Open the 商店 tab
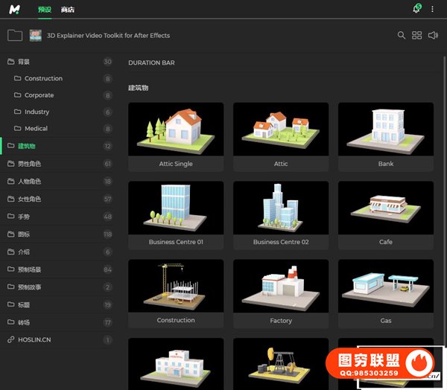This screenshot has width=447, height=390. pos(68,10)
